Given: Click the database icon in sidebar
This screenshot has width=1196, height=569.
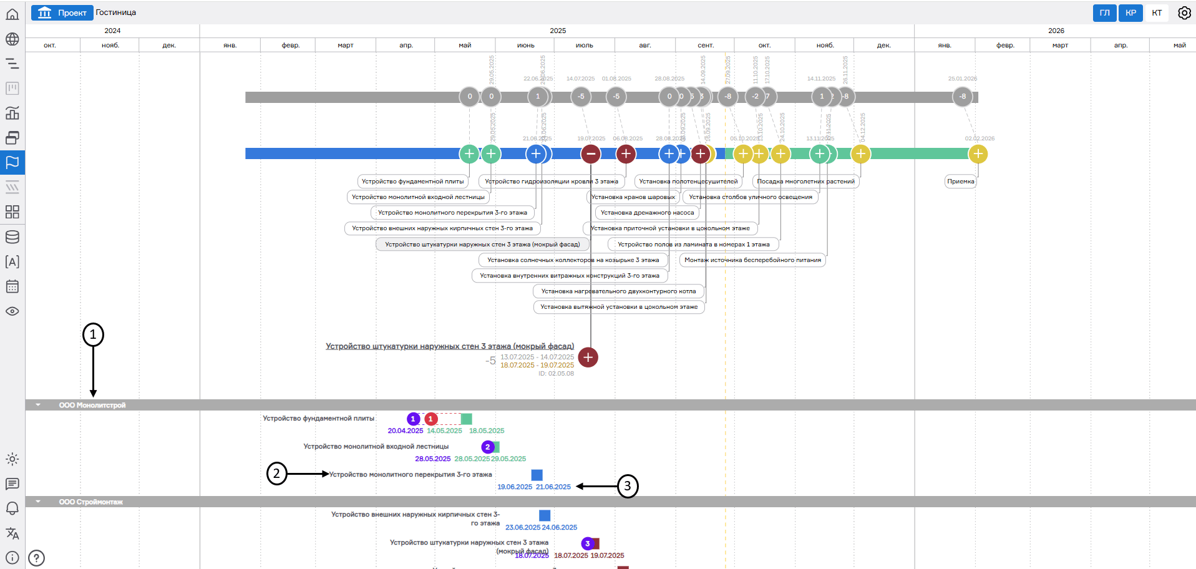Looking at the screenshot, I should tap(12, 237).
